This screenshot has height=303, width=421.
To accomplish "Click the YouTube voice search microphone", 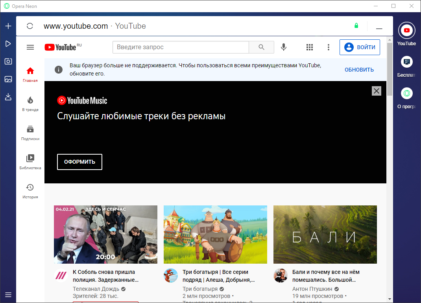I will point(283,47).
